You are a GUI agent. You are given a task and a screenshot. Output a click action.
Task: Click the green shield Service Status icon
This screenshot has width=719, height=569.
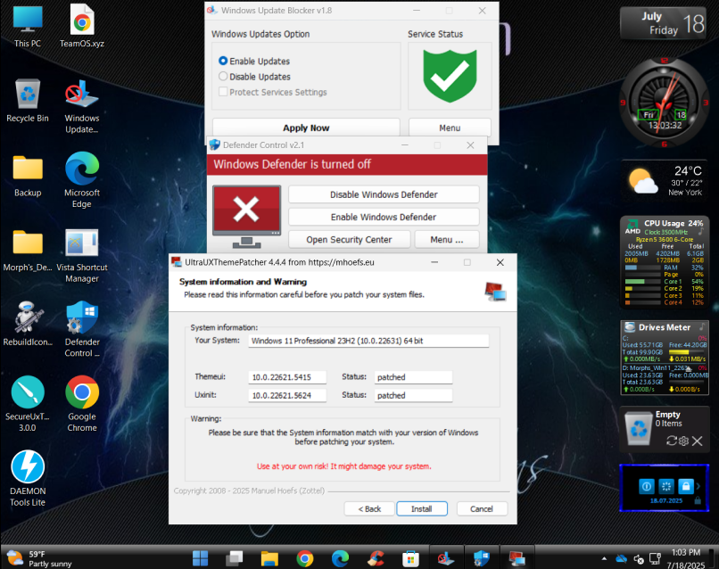(450, 76)
